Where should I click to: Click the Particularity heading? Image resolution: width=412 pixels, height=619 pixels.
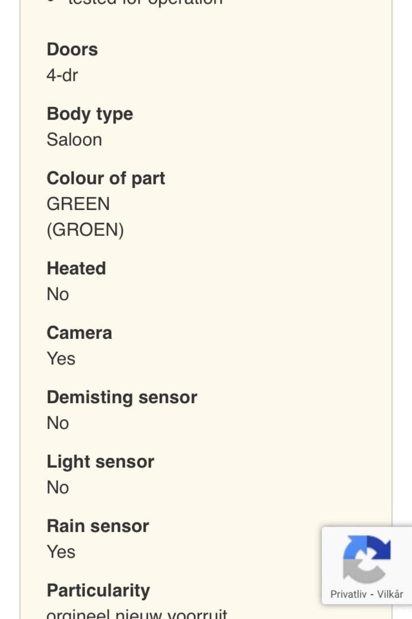click(x=98, y=591)
